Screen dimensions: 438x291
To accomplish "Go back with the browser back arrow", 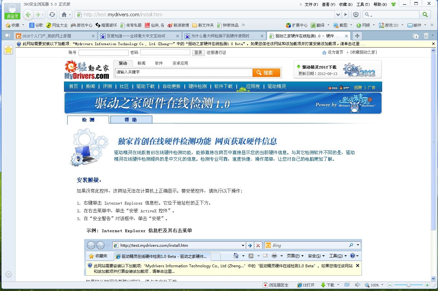I will (x=28, y=15).
